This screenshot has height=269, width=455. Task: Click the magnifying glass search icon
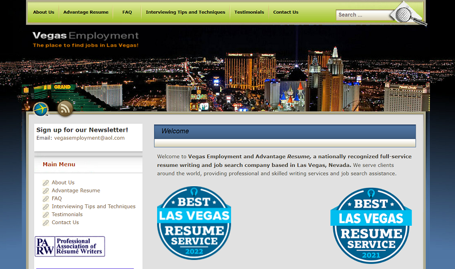408,15
